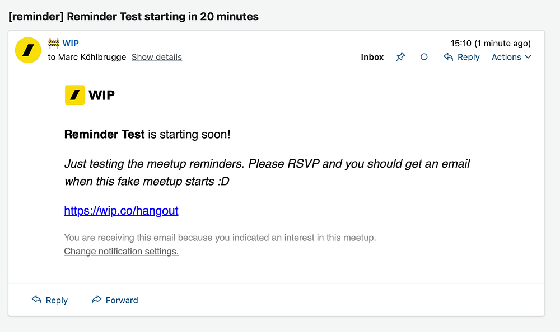Click the Inbox folder label
The height and width of the screenshot is (332, 560).
pyautogui.click(x=372, y=57)
